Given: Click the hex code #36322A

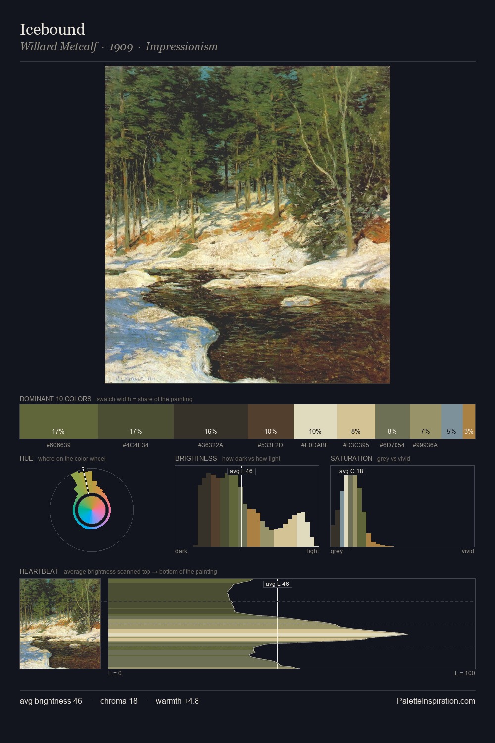Looking at the screenshot, I should (211, 445).
